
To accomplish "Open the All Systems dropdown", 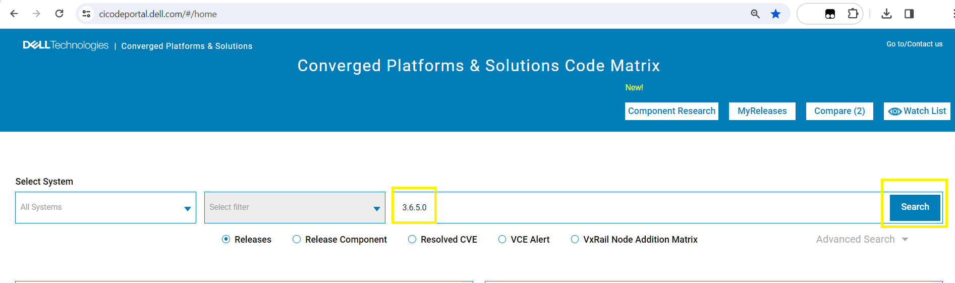I will pyautogui.click(x=105, y=207).
